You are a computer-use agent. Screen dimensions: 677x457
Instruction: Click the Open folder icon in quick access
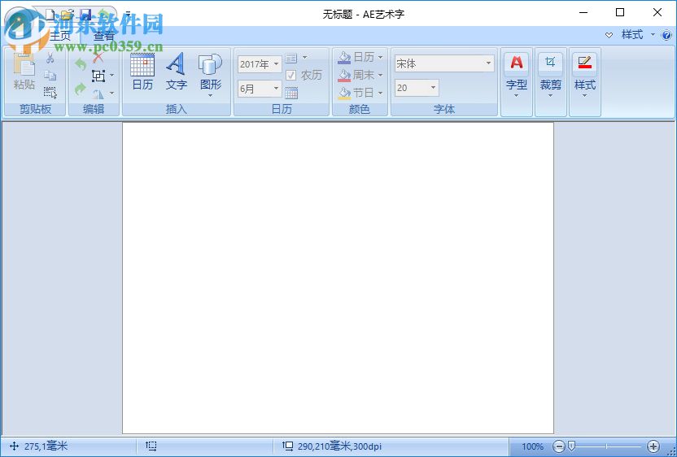[67, 15]
